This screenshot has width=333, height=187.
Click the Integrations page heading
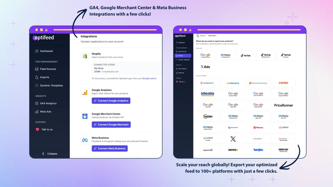point(89,36)
